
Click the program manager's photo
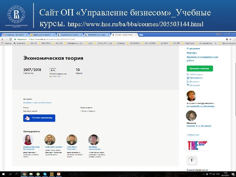click(191, 116)
